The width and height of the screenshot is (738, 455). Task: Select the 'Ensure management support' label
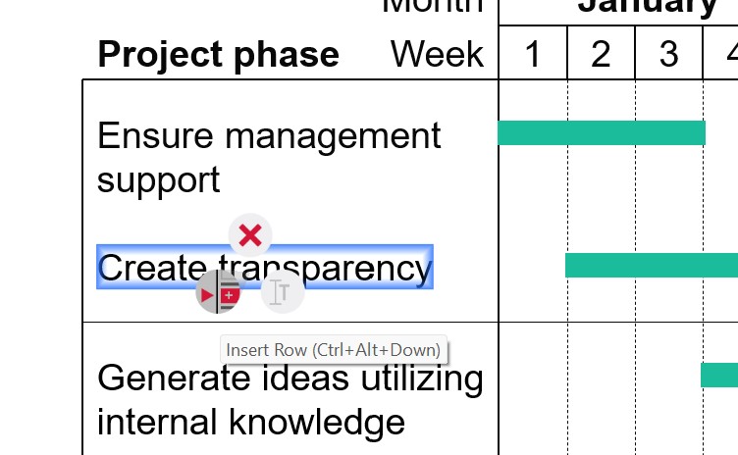[x=269, y=157]
